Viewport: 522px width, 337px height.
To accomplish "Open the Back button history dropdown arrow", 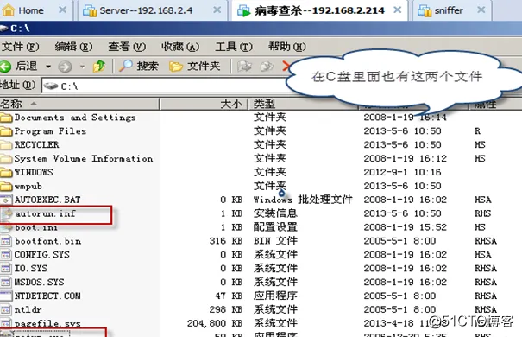I will point(48,67).
